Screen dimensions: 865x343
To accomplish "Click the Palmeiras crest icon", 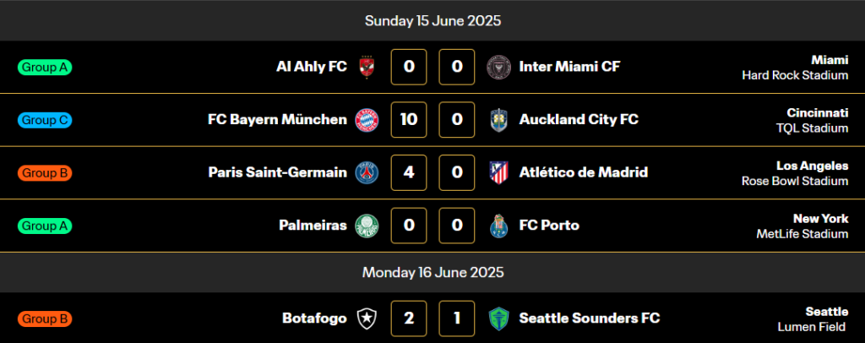I will pyautogui.click(x=367, y=226).
